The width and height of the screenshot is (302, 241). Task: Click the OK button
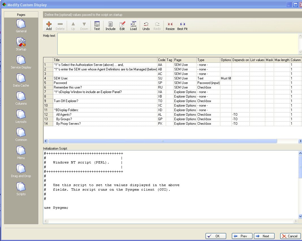pos(216,236)
